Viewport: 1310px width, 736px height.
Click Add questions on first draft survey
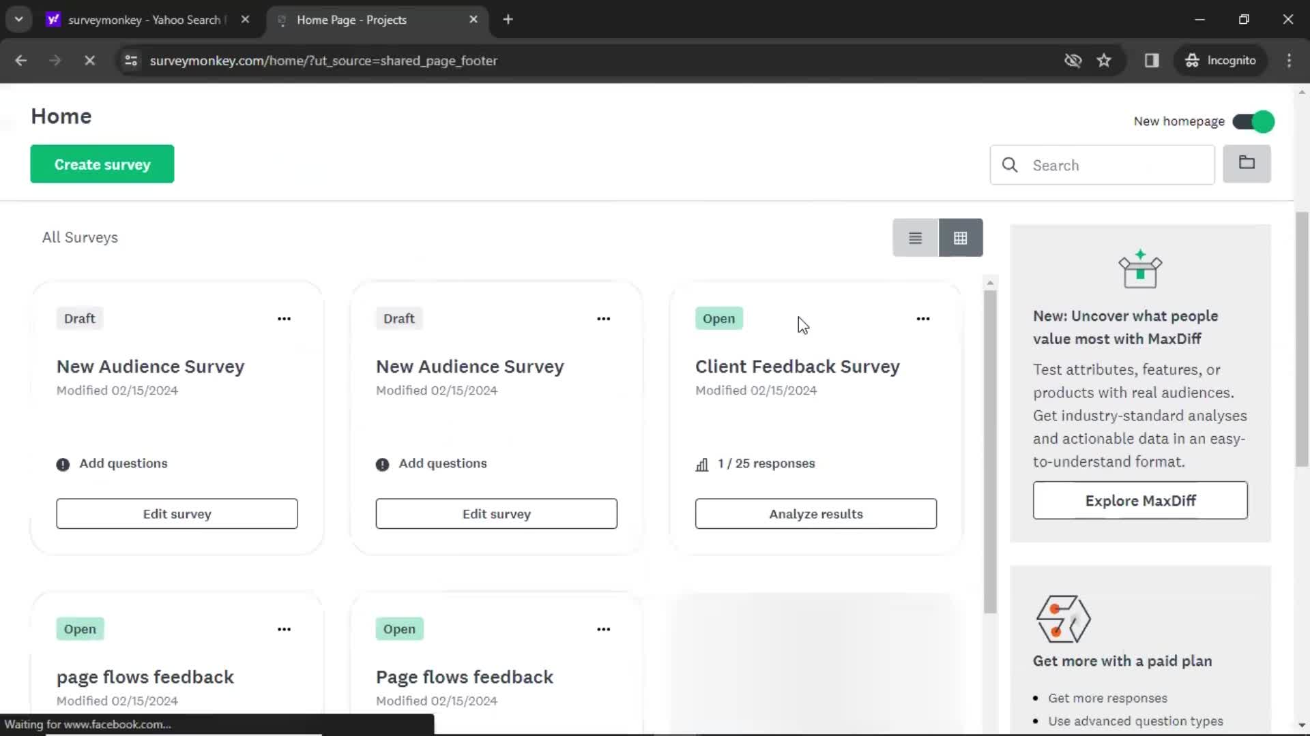tap(123, 463)
